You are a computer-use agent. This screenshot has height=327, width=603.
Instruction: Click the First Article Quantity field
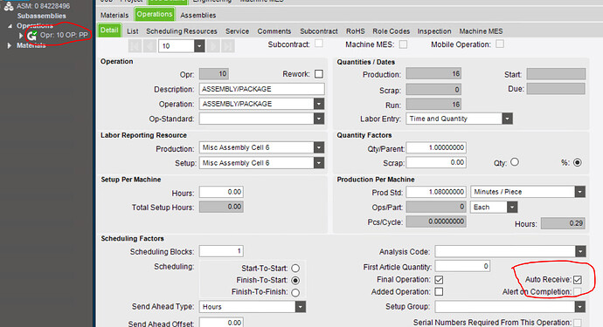[462, 266]
